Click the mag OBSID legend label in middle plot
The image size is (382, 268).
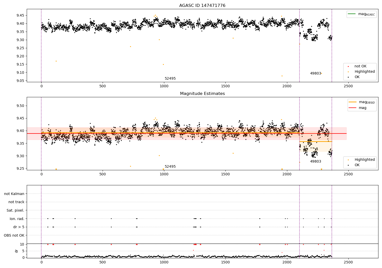tap(367, 102)
